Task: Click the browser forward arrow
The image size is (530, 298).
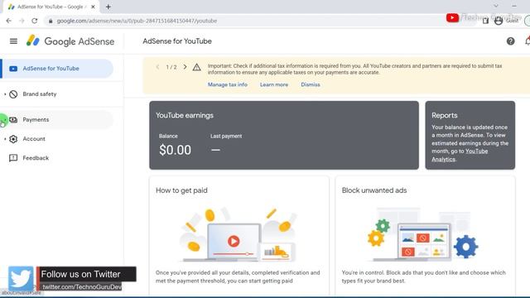Action: tap(22, 21)
